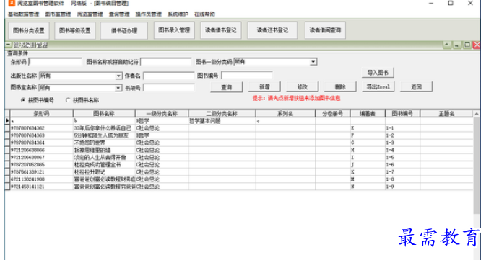Click the 图书名称 column header
This screenshot has width=486, height=260.
tap(104, 114)
